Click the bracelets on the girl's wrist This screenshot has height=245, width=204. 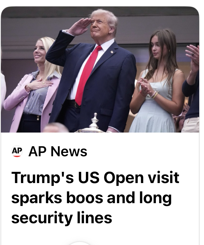[x=154, y=95]
